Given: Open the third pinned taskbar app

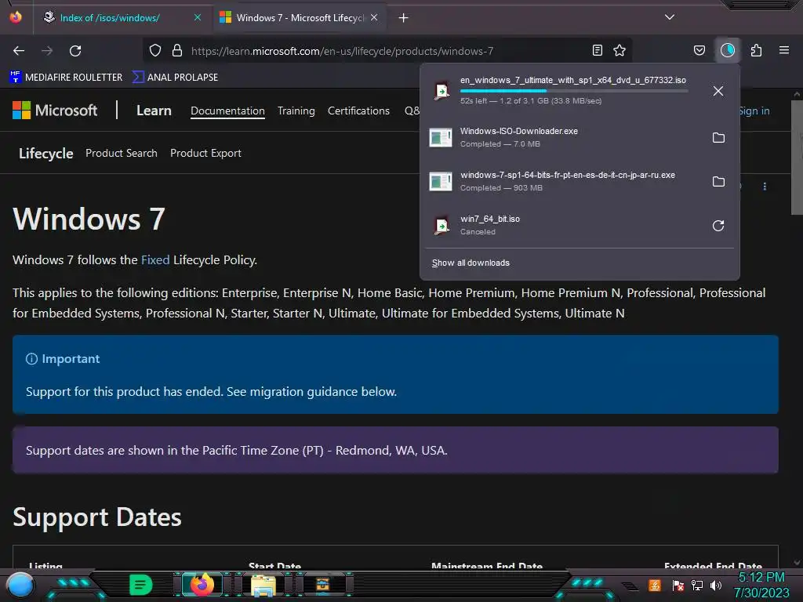Looking at the screenshot, I should click(x=322, y=585).
